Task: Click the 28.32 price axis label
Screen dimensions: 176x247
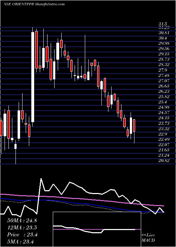Action: click(x=164, y=65)
